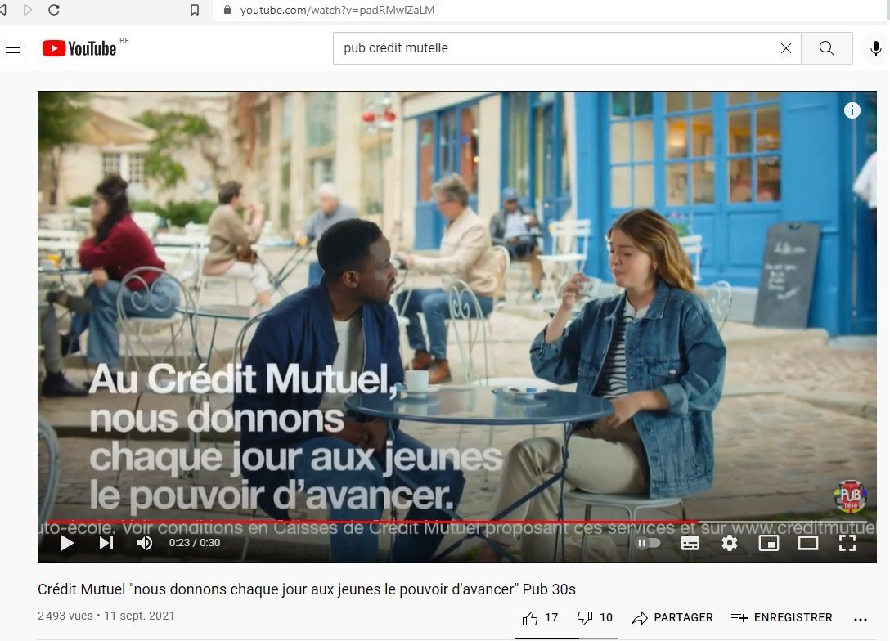The image size is (890, 641).
Task: Click the '2 493 vues • 11 sept. 2021' text
Action: 106,616
